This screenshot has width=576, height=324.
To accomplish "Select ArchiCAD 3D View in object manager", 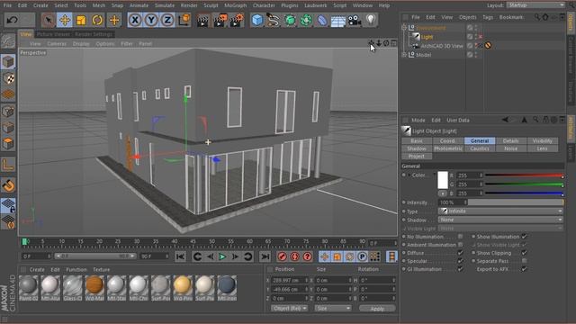I will 442,46.
